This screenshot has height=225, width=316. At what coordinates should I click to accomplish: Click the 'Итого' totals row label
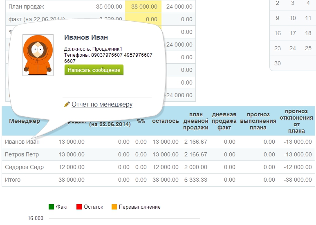coord(13,180)
